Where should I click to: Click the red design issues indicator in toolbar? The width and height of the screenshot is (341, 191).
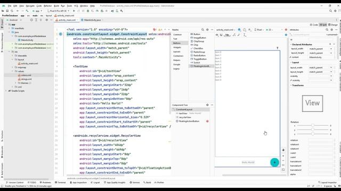point(286,30)
